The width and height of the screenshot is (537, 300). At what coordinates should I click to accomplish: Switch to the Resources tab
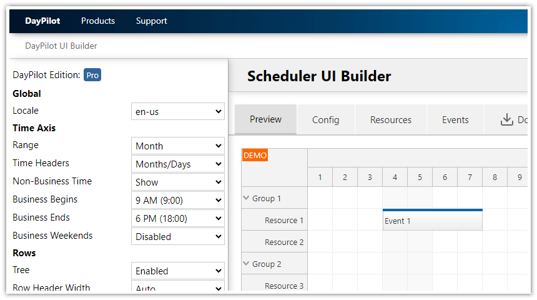point(391,119)
